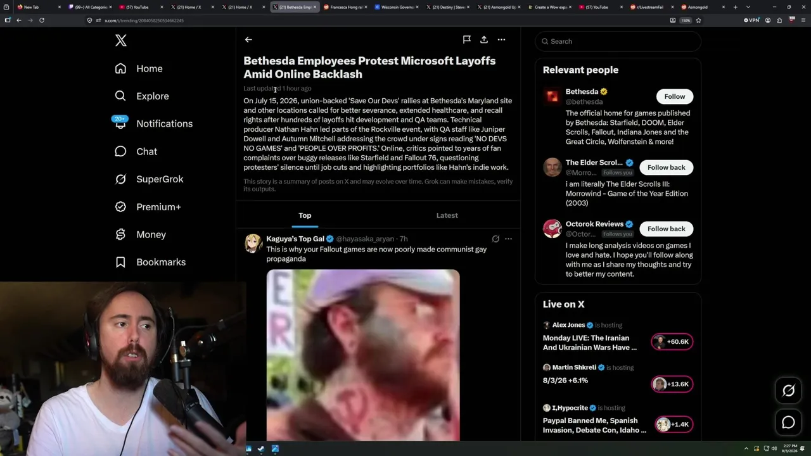The image size is (811, 456).
Task: Open the Martin Shkreli host name
Action: pyautogui.click(x=574, y=367)
